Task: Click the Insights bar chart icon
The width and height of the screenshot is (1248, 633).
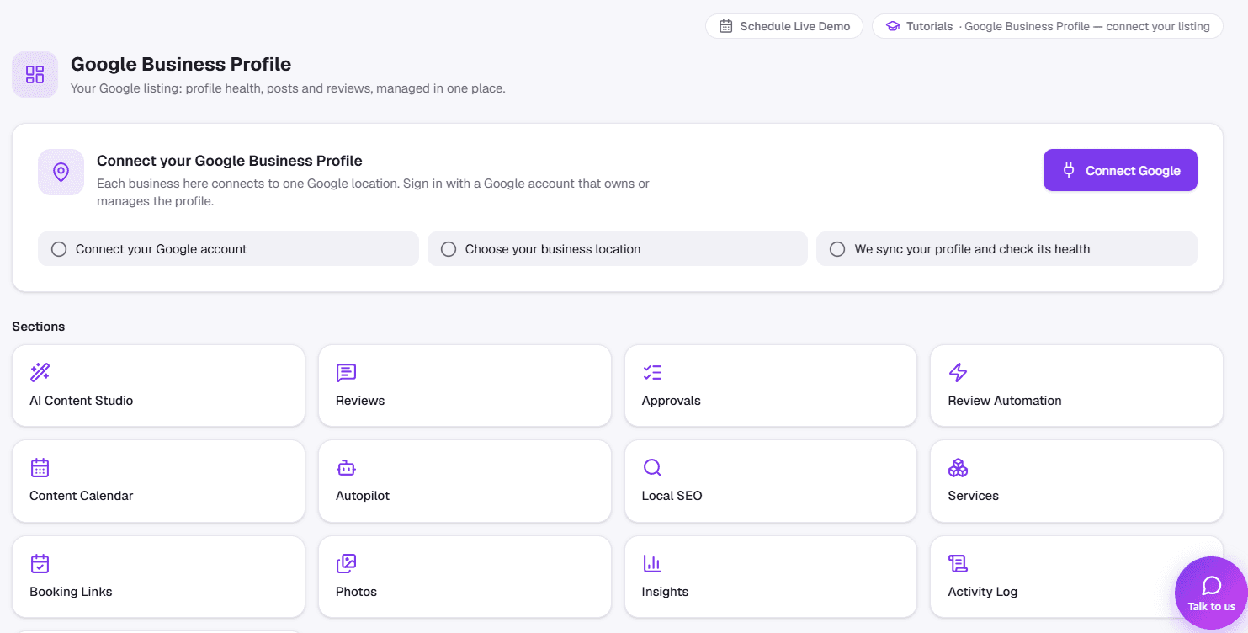Action: click(x=652, y=563)
